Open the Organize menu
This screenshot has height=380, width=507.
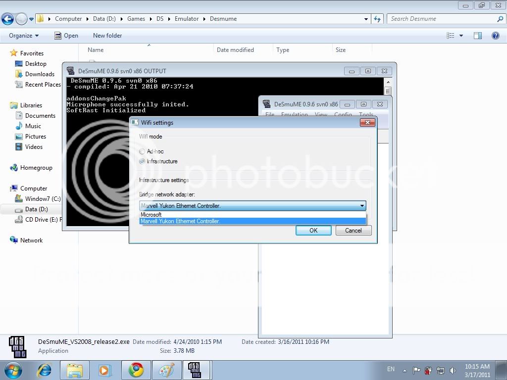(23, 36)
